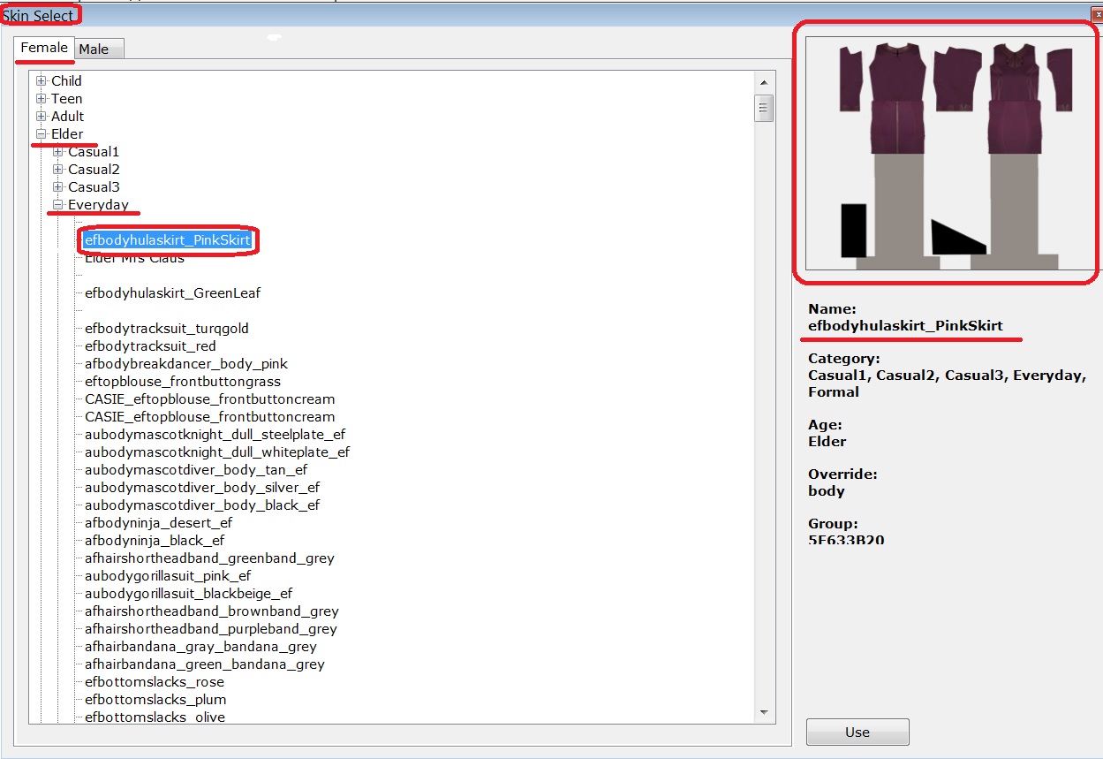Select efbodytracksuit_red skin entry

pyautogui.click(x=150, y=346)
